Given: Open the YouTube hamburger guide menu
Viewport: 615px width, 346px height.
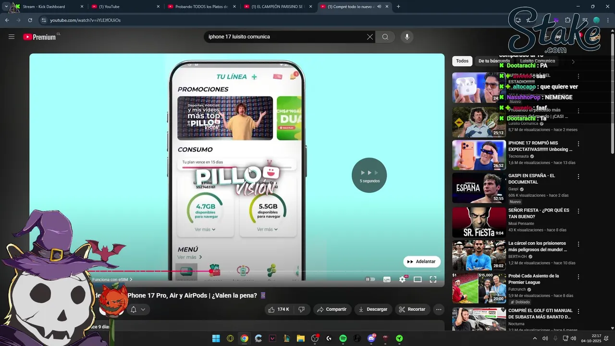Looking at the screenshot, I should [12, 37].
